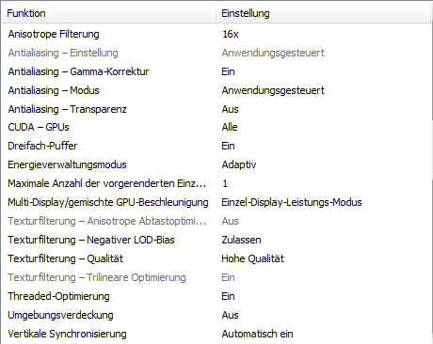Select the Dreifach-Puffer row
The image size is (433, 344).
coord(216,146)
